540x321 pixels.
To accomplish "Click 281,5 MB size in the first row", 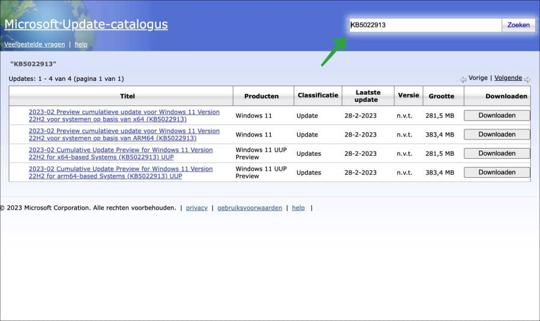I will tap(440, 116).
